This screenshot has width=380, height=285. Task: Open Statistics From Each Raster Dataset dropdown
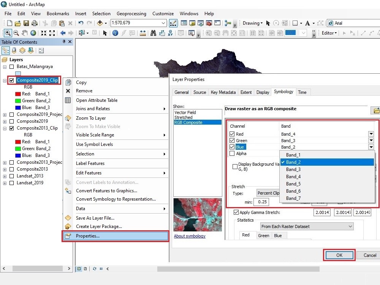click(307, 226)
